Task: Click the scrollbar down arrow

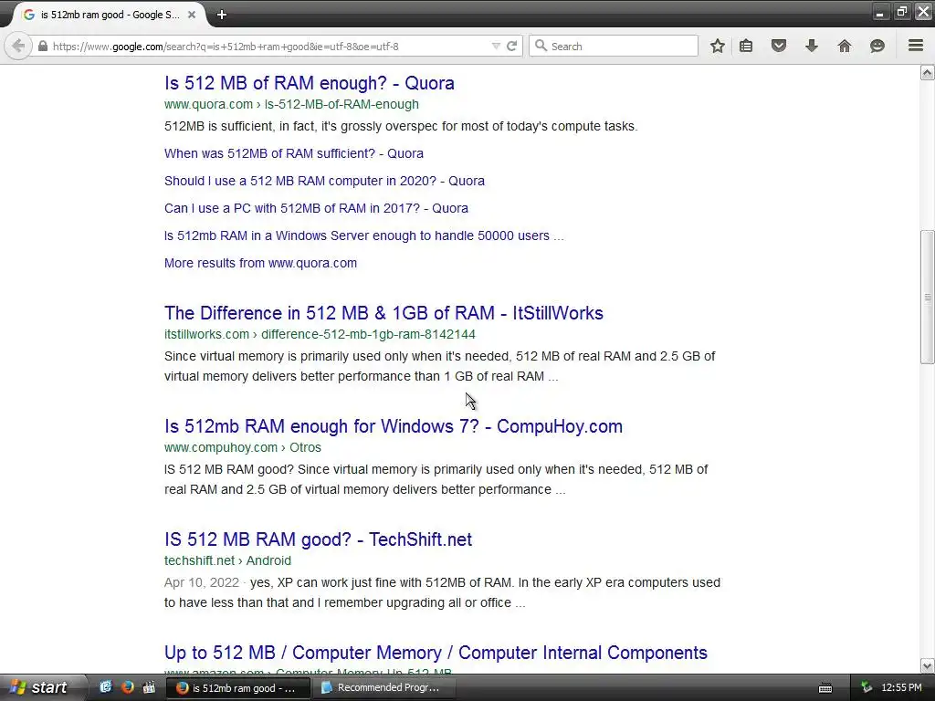Action: [928, 665]
